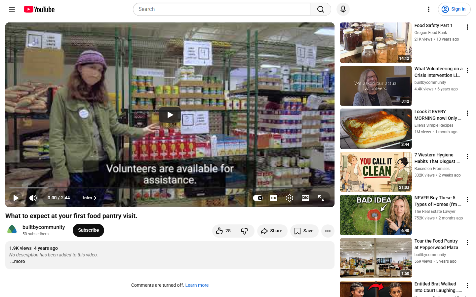The image size is (476, 297).
Task: Toggle the autoplay switch
Action: [x=258, y=198]
